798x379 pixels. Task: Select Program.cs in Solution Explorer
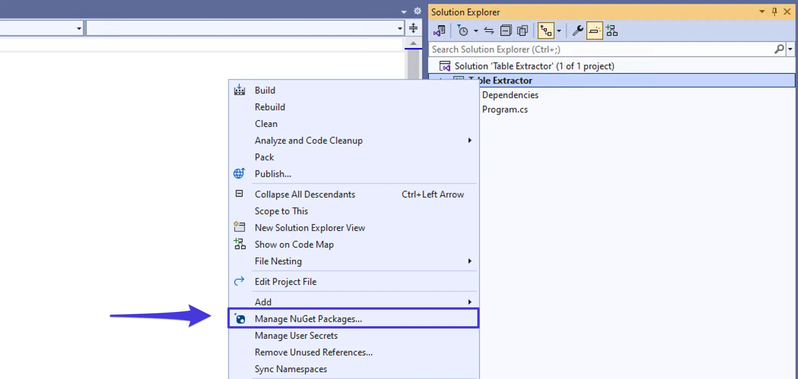coord(505,109)
